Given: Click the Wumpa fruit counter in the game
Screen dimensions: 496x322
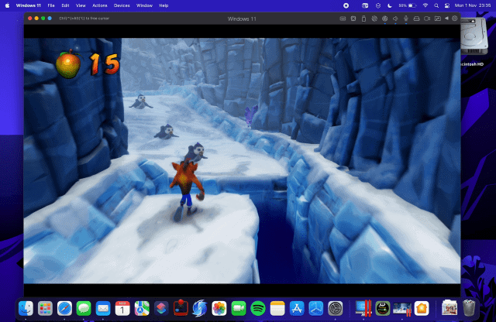Looking at the screenshot, I should click(88, 64).
